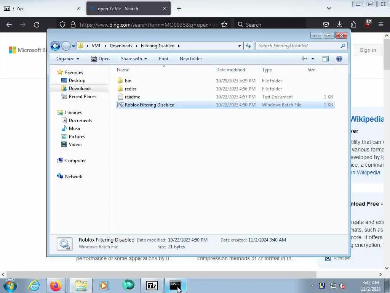Sort by Name column header
The height and width of the screenshot is (293, 390).
coord(164,70)
